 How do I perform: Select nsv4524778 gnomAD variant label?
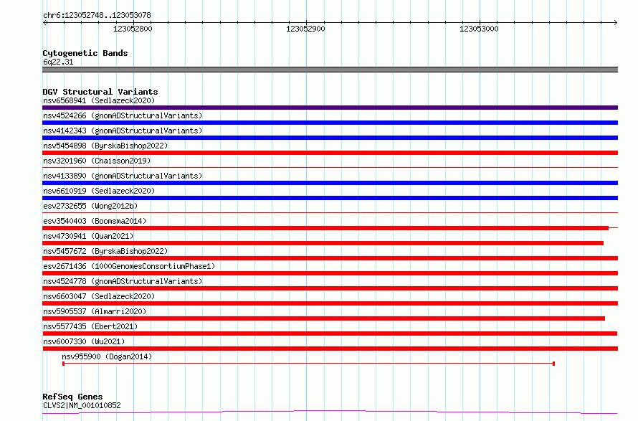tap(123, 281)
